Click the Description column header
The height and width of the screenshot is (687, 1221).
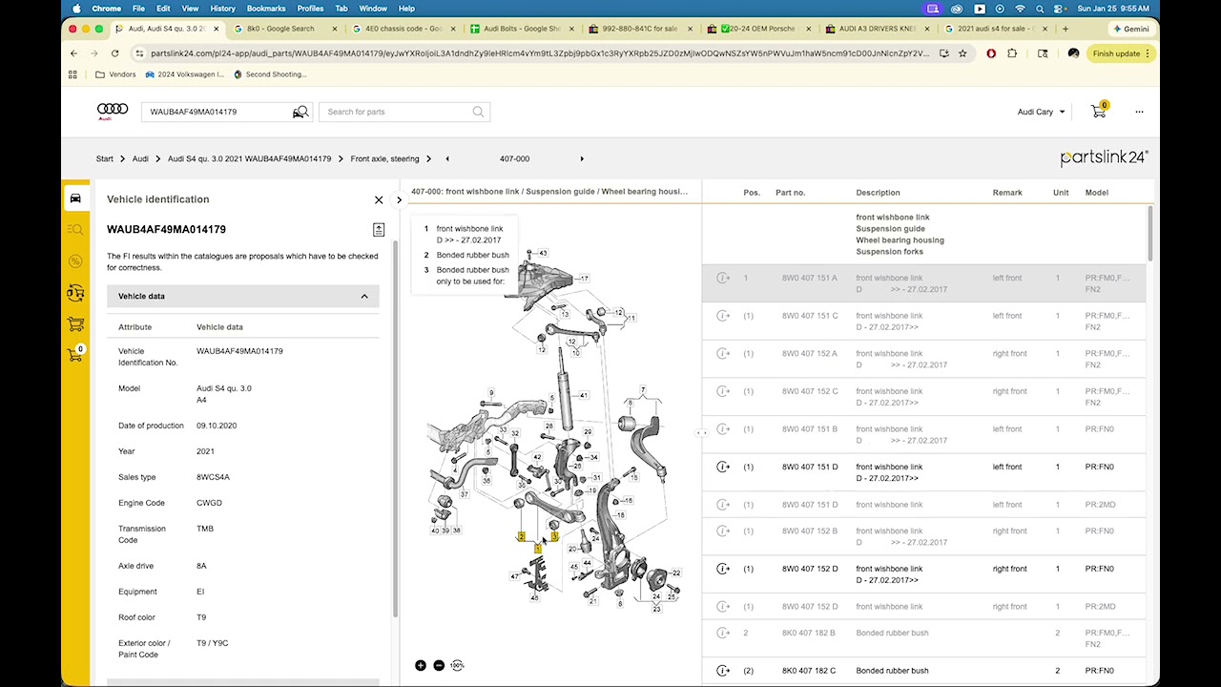(878, 193)
